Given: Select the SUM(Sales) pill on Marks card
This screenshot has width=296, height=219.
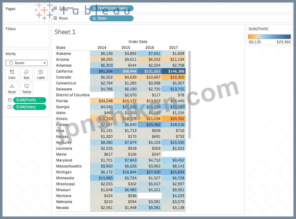Looking at the screenshot, I should point(30,107).
